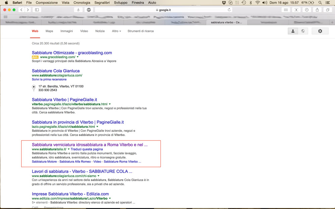Open 'Sabbiatura Viterbo | PagineGialle.it' result
335x209 pixels.
point(64,100)
